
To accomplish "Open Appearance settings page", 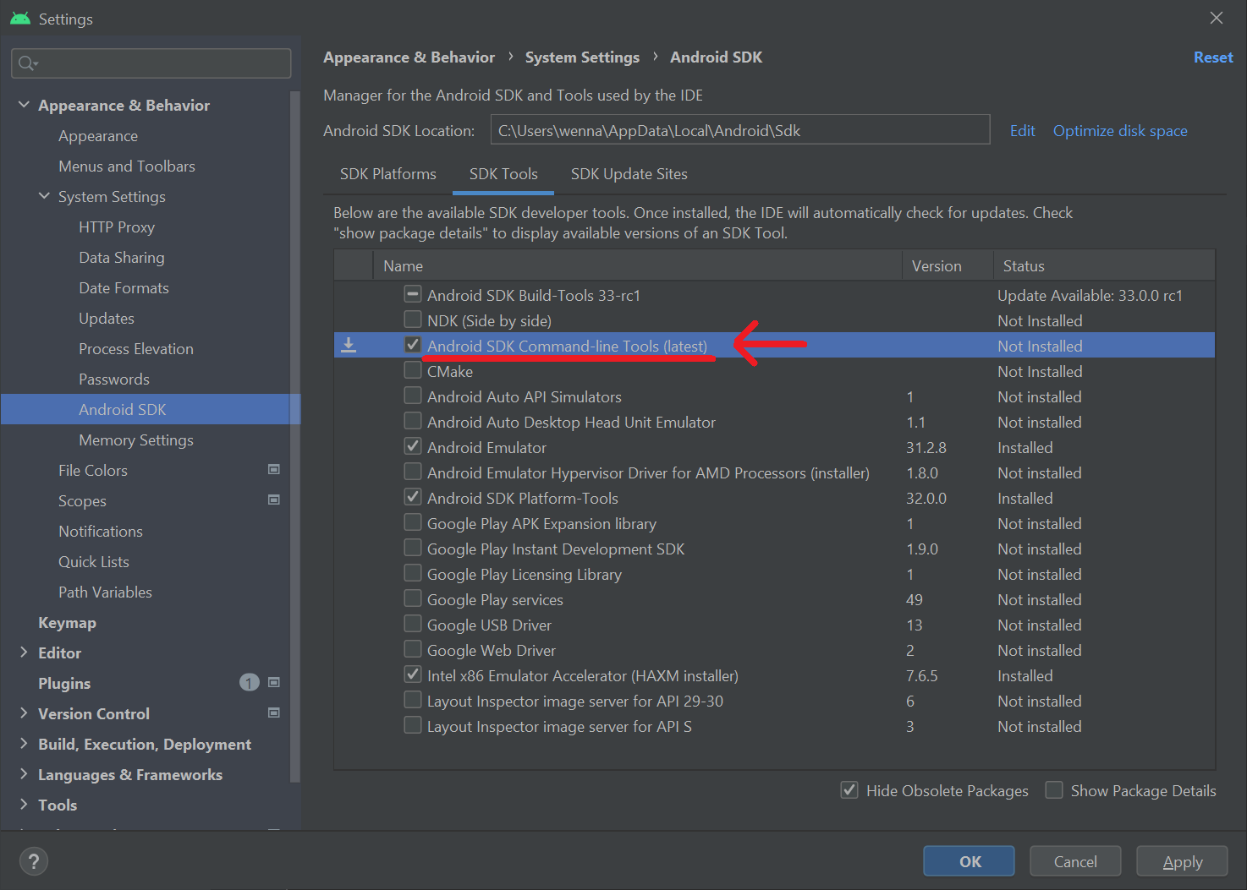I will coord(98,136).
